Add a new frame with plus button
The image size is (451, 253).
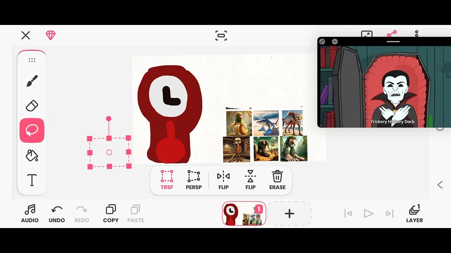tap(289, 214)
